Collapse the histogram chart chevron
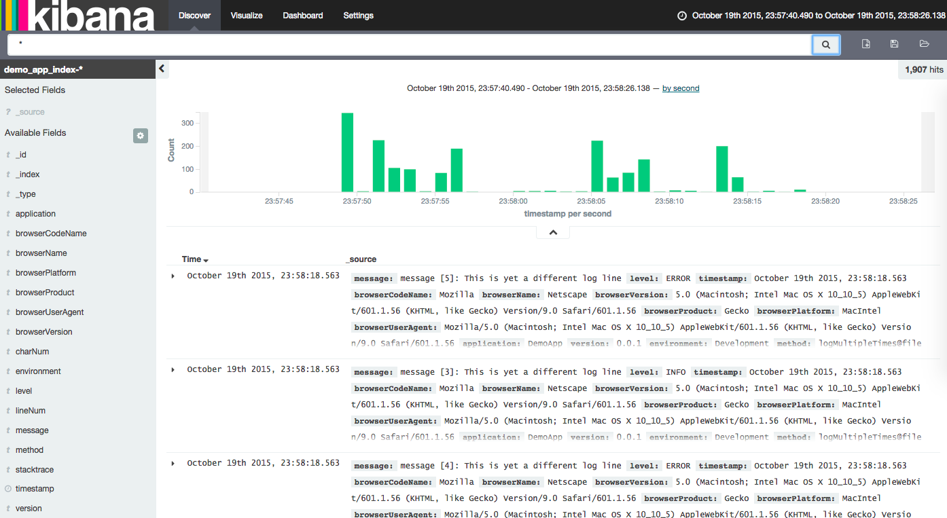The width and height of the screenshot is (947, 518). 553,232
